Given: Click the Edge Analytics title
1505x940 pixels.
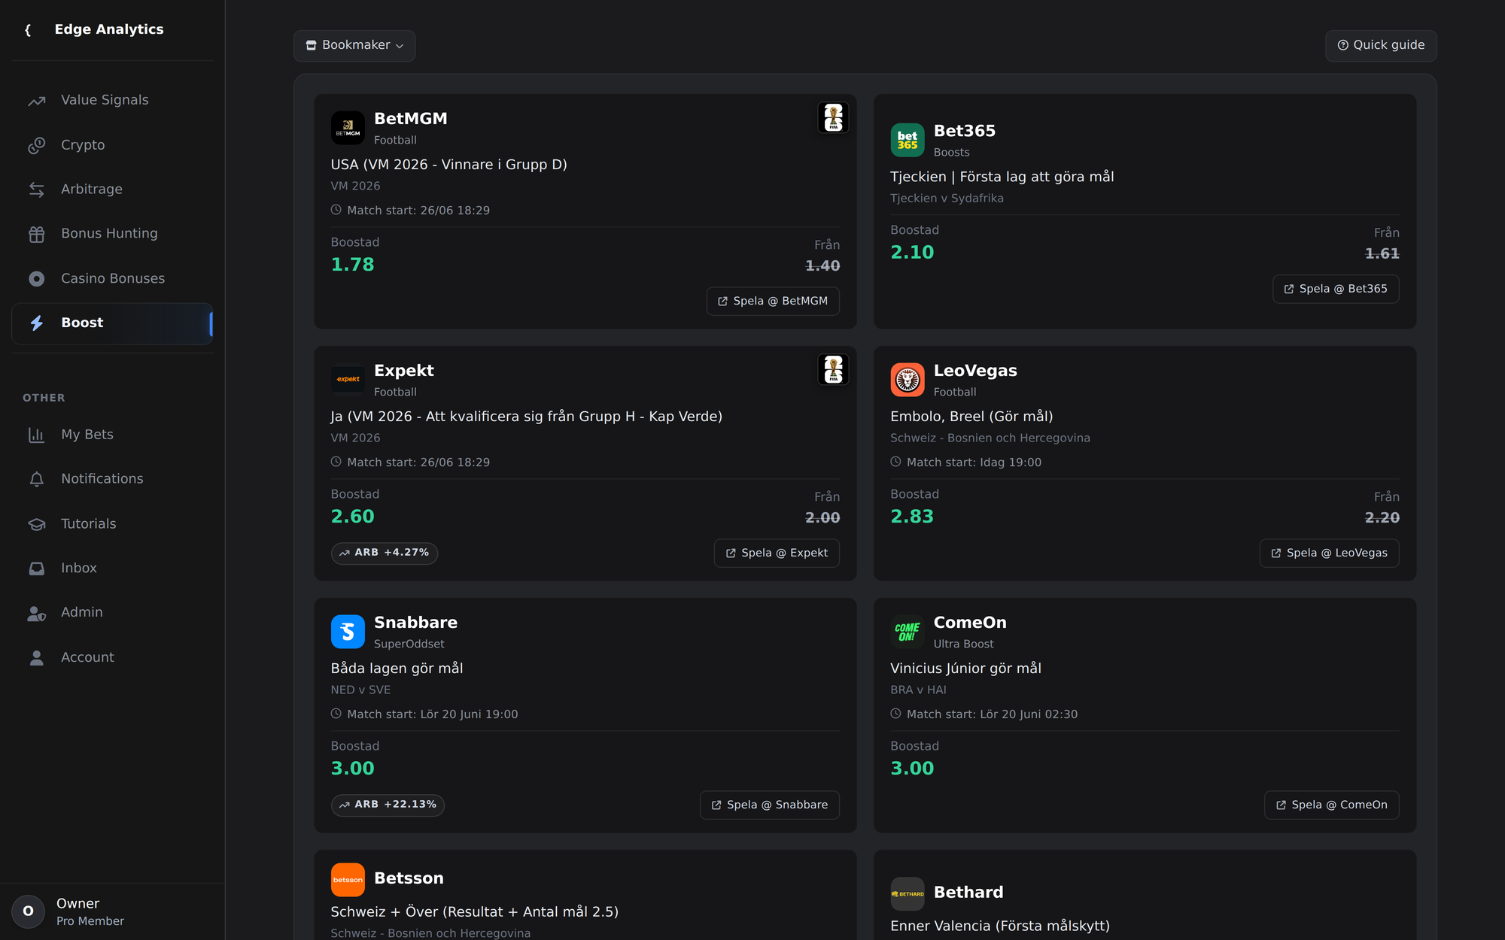Looking at the screenshot, I should coord(109,30).
